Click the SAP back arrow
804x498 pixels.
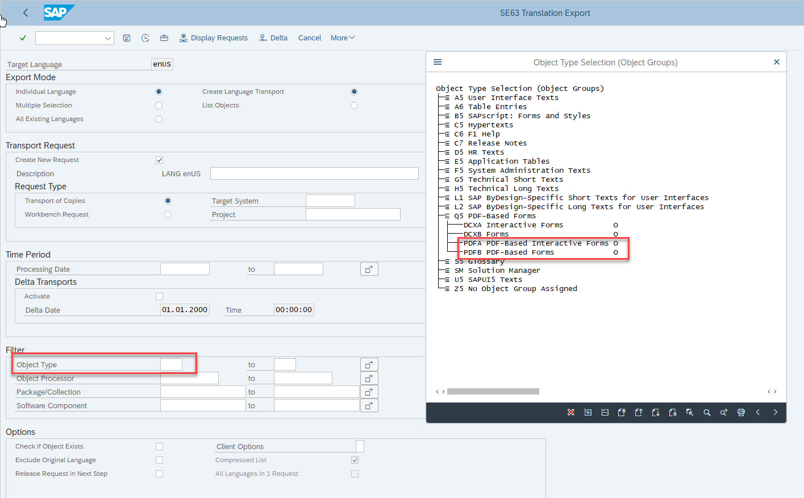26,13
